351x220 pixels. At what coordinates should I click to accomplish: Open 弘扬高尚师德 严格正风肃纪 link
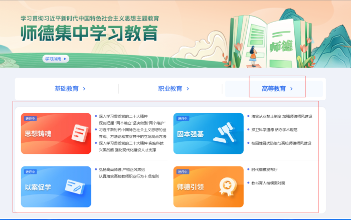[122, 169]
